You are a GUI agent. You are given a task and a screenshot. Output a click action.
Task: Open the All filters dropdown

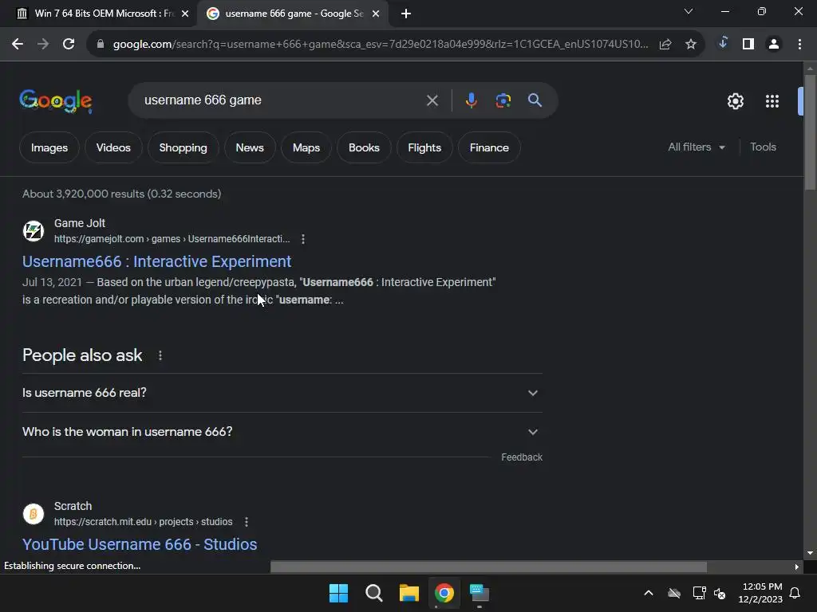[696, 147]
